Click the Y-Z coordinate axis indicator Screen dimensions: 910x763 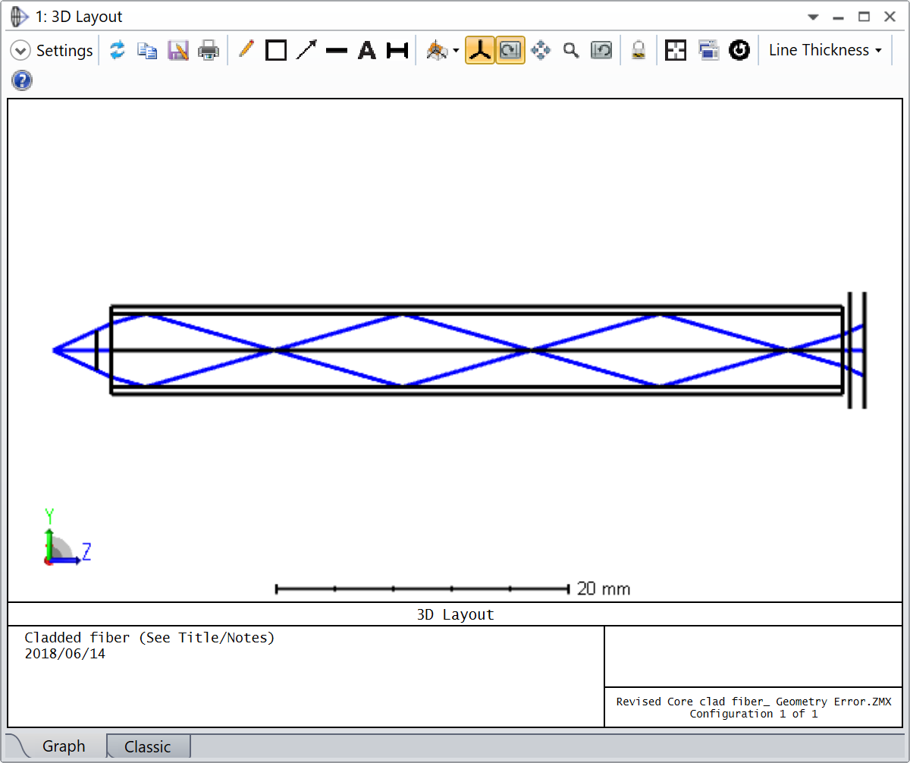coord(67,538)
